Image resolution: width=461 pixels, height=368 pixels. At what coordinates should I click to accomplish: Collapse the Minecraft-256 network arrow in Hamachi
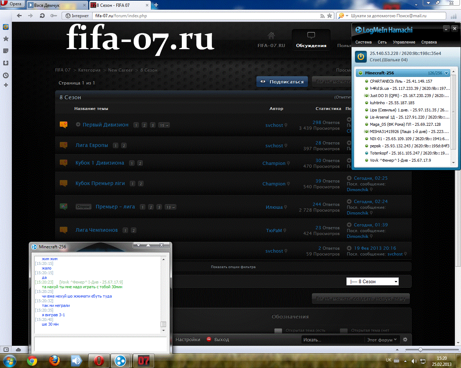447,73
